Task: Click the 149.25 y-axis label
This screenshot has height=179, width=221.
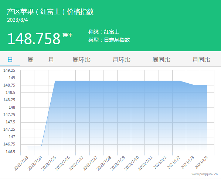Action: [9, 70]
